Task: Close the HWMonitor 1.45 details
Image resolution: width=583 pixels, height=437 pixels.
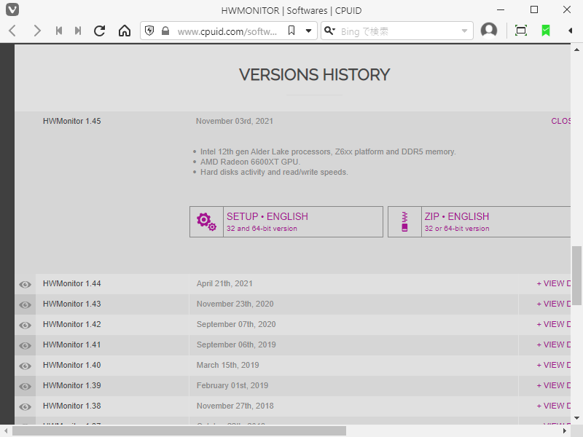Action: pyautogui.click(x=560, y=121)
